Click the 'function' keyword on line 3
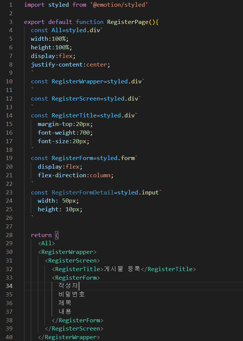The height and width of the screenshot is (341, 243). coord(89,22)
